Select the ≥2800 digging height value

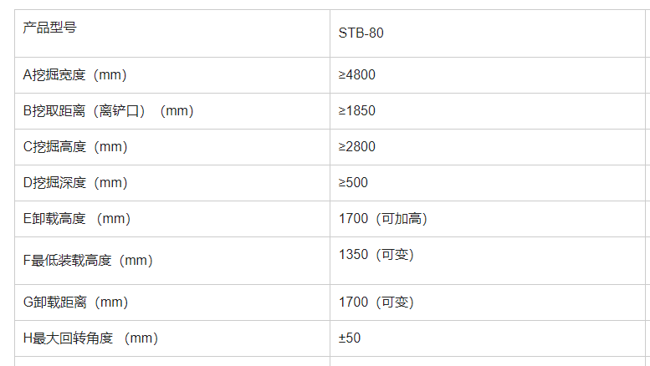click(x=357, y=147)
